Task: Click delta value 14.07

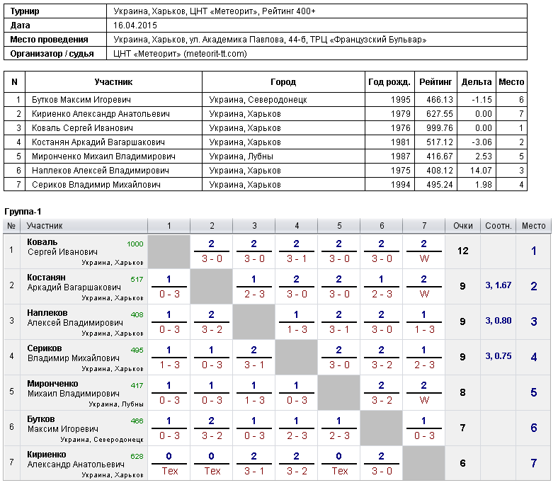Action: [x=481, y=171]
